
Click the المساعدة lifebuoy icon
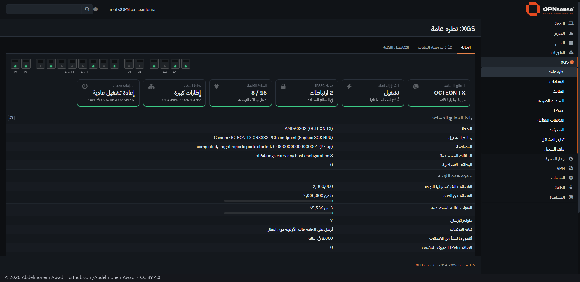tap(571, 197)
